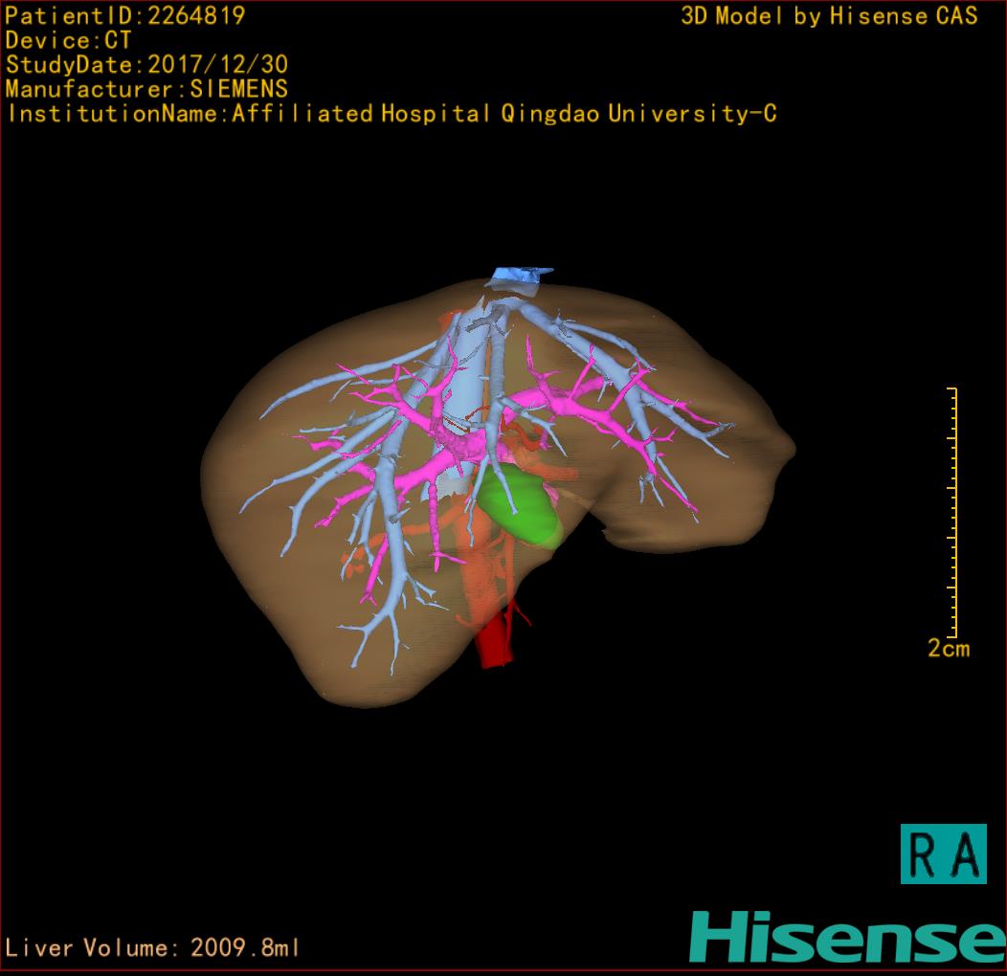Click the teal Hisense logo
Image resolution: width=1007 pixels, height=976 pixels.
click(x=846, y=937)
